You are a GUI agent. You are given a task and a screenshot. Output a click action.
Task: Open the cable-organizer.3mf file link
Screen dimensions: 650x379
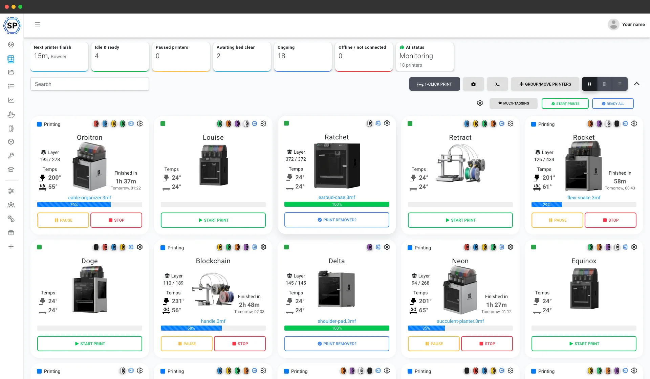(x=90, y=198)
